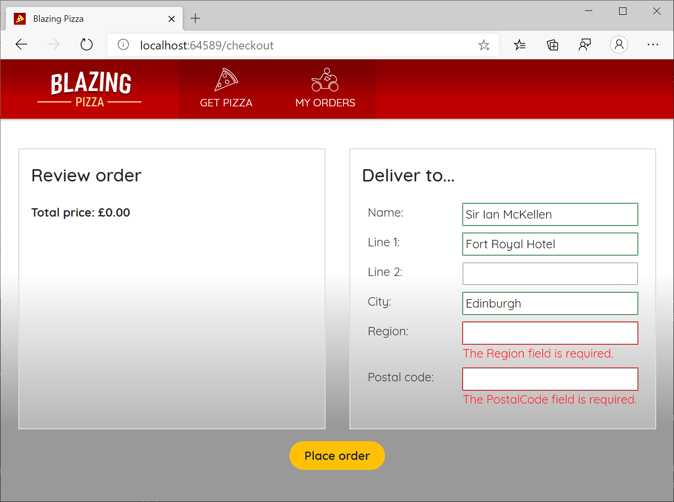Open the Collections icon

[552, 45]
